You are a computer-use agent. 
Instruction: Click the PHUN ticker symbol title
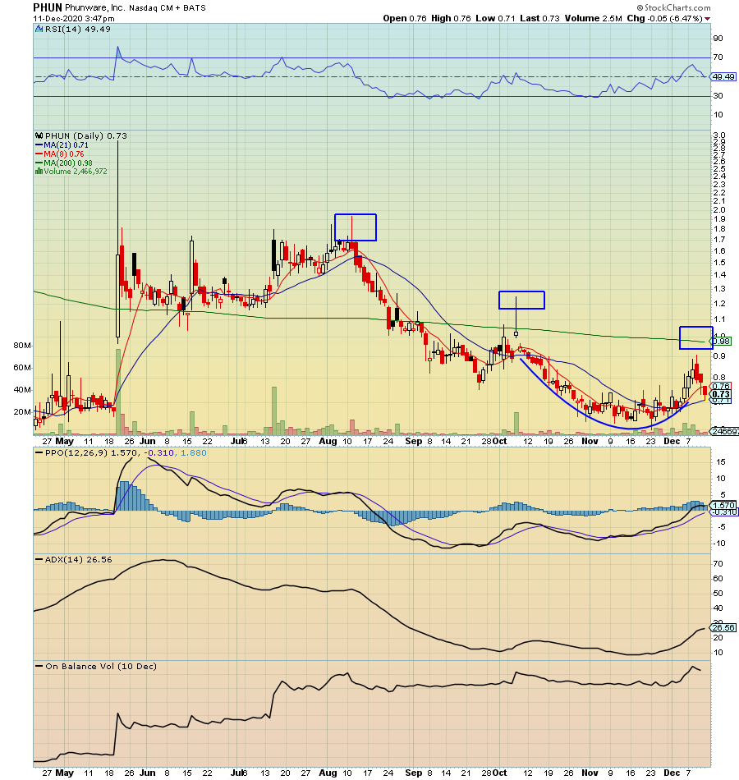click(48, 7)
